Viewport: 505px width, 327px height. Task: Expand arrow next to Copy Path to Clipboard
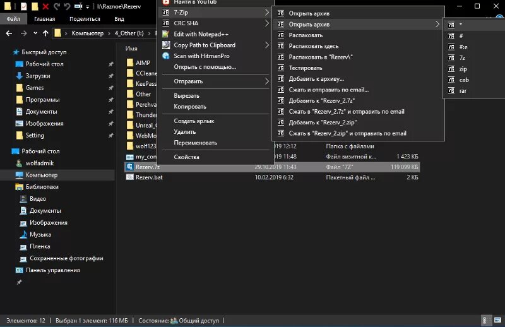point(266,45)
